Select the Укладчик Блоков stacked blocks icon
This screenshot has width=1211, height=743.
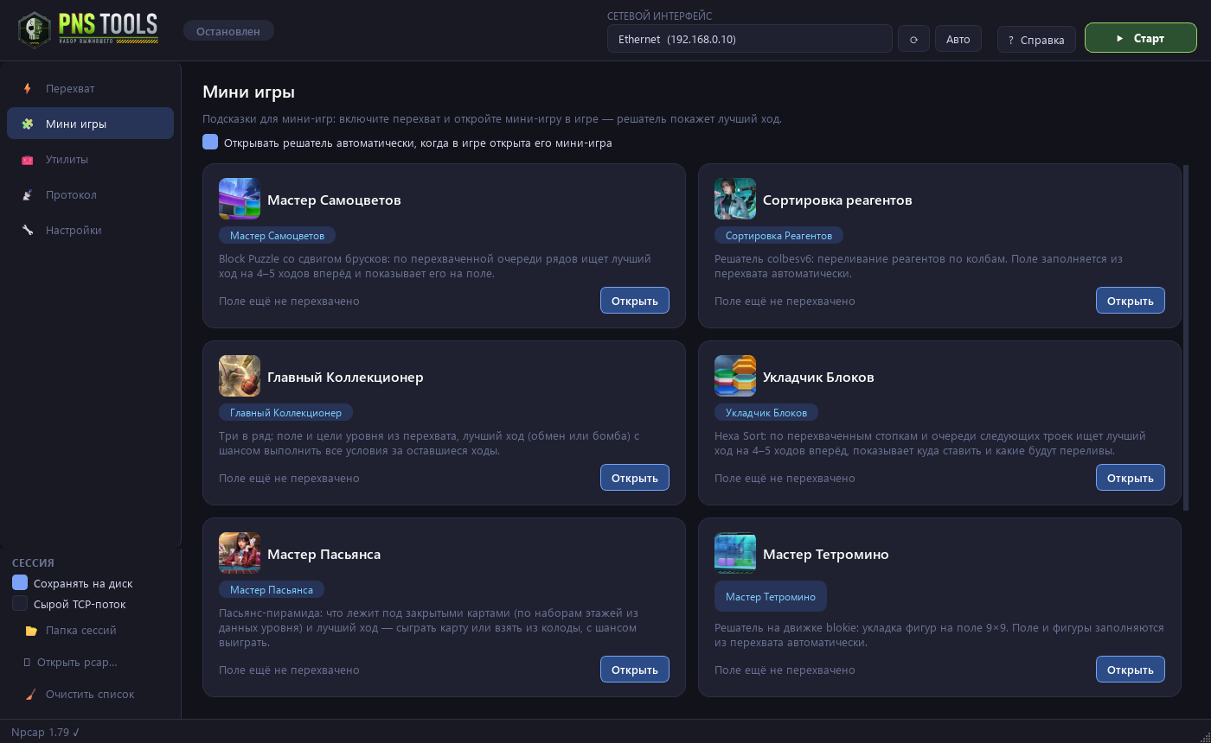[x=735, y=376]
